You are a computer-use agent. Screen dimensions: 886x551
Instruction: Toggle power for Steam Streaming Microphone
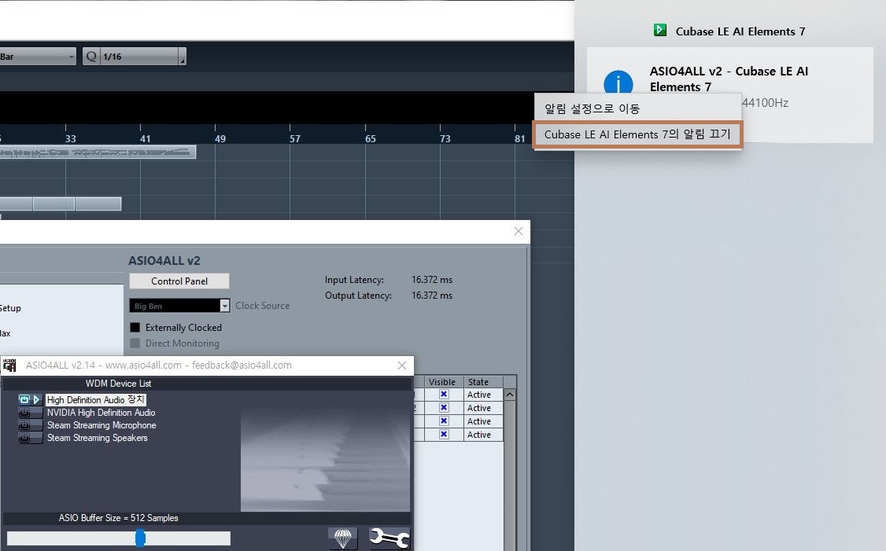click(24, 425)
